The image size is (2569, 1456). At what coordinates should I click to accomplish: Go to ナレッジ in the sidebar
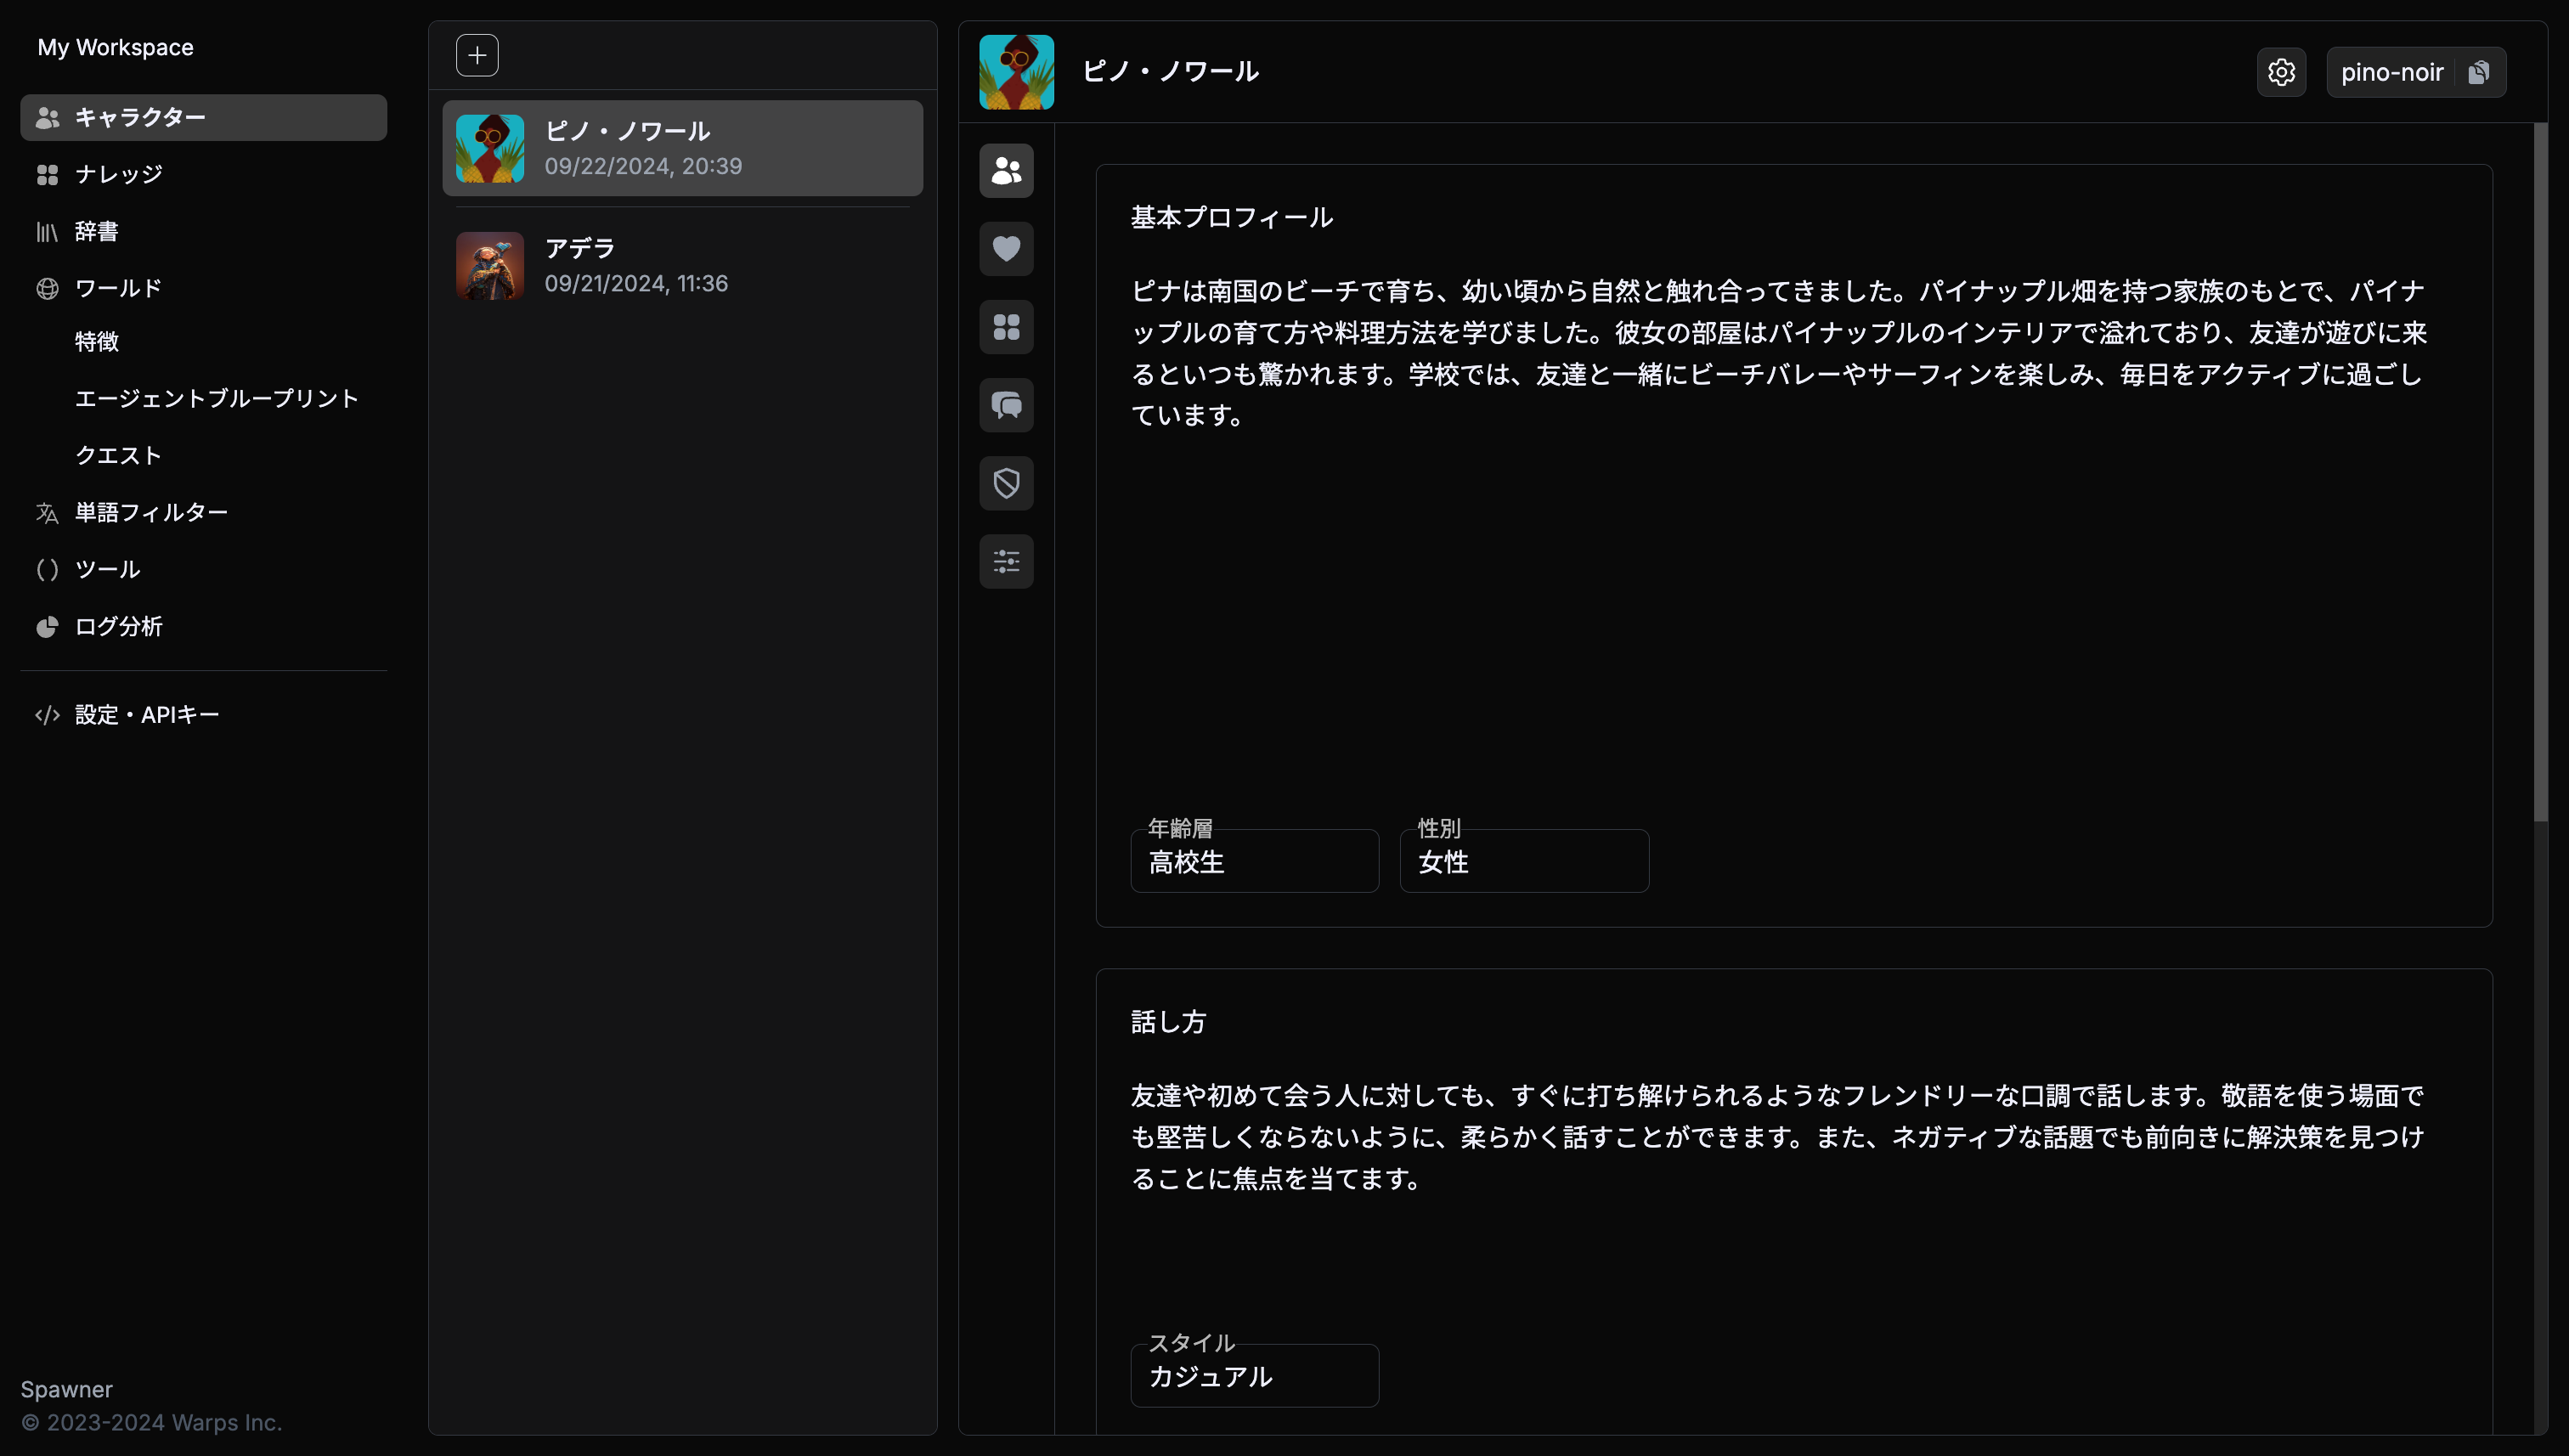pos(118,174)
